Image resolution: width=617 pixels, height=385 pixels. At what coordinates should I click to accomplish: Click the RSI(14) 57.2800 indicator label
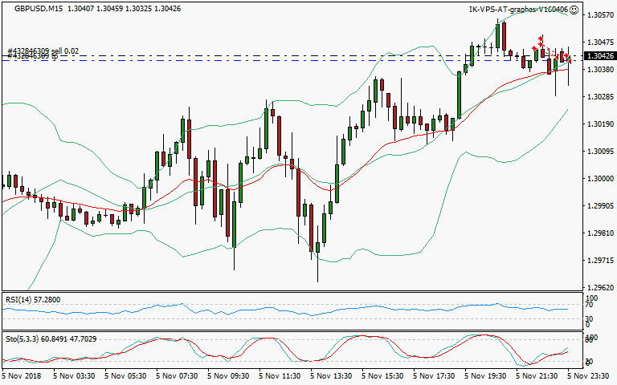[x=33, y=300]
